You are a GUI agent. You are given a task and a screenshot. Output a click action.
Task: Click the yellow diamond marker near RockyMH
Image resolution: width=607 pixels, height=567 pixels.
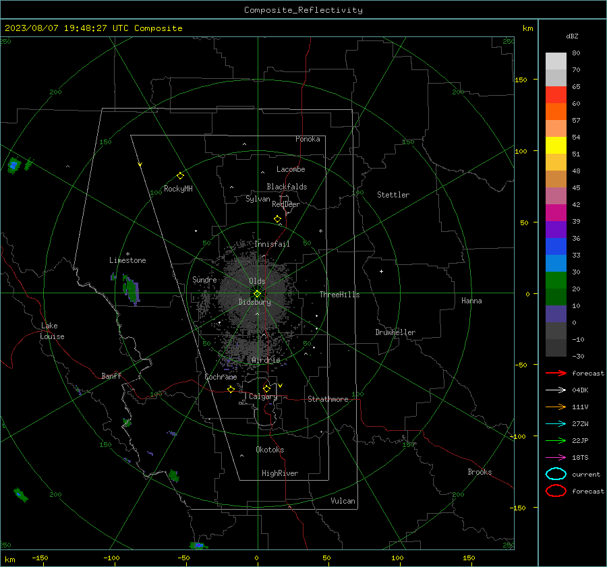tap(180, 176)
